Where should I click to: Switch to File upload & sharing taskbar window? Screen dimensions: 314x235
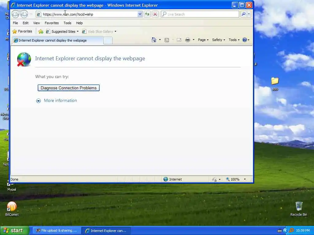pyautogui.click(x=56, y=231)
